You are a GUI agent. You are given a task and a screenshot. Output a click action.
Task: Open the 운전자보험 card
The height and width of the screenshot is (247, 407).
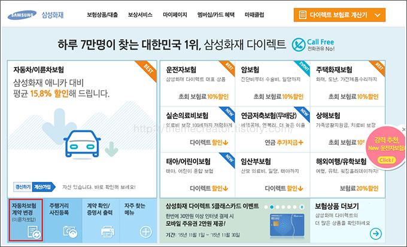pos(198,84)
